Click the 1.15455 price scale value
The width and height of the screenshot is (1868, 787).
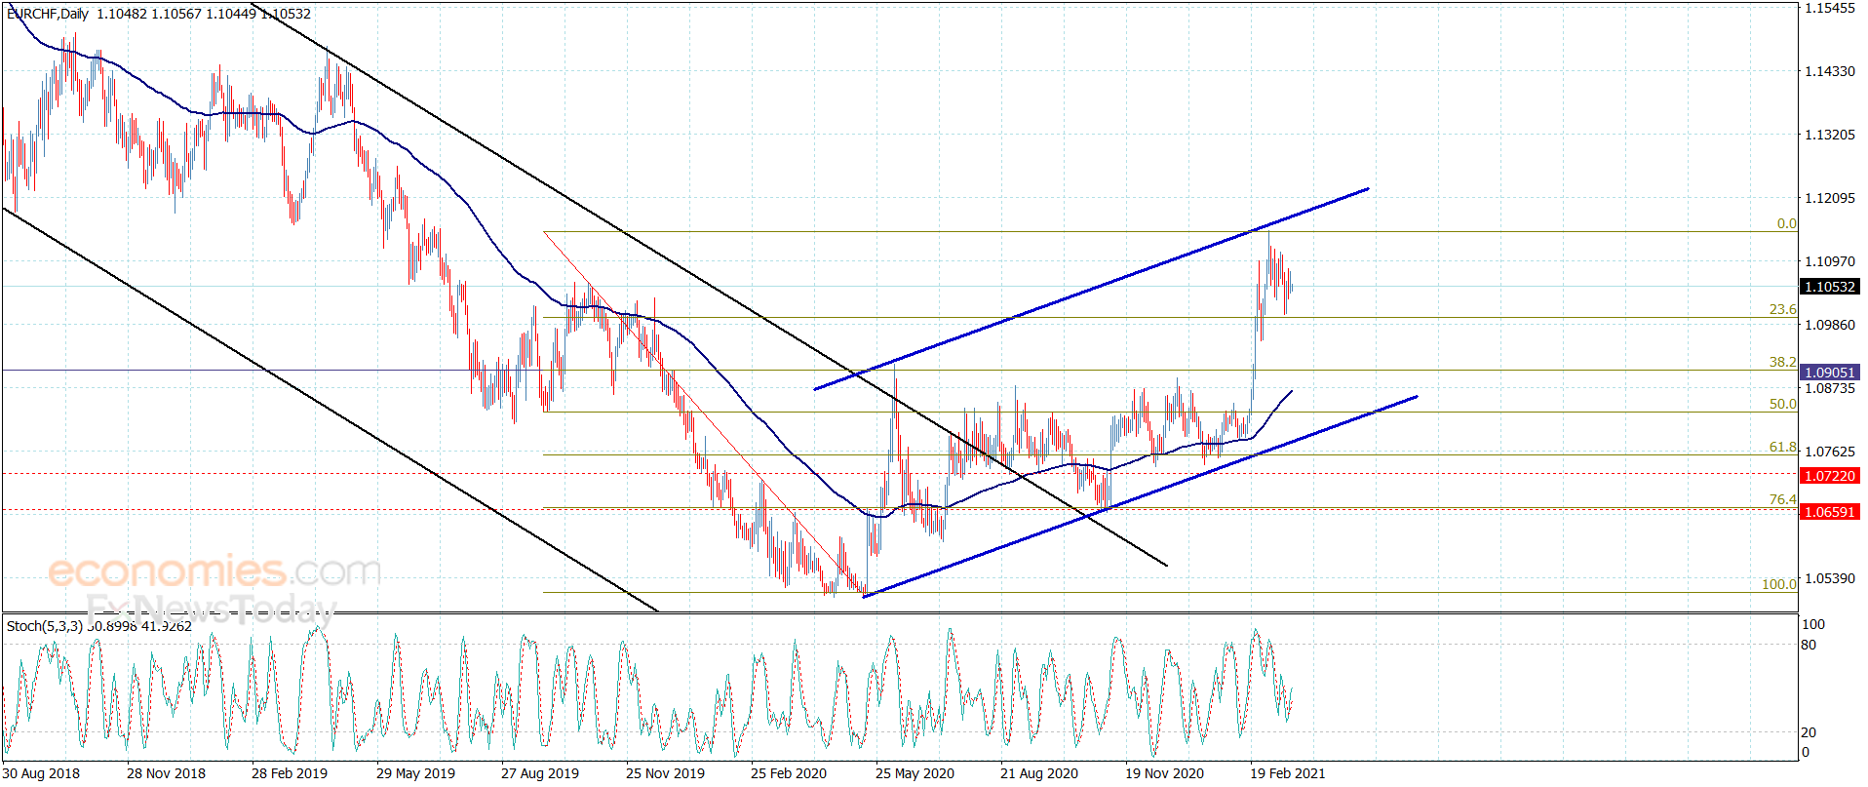click(1830, 8)
